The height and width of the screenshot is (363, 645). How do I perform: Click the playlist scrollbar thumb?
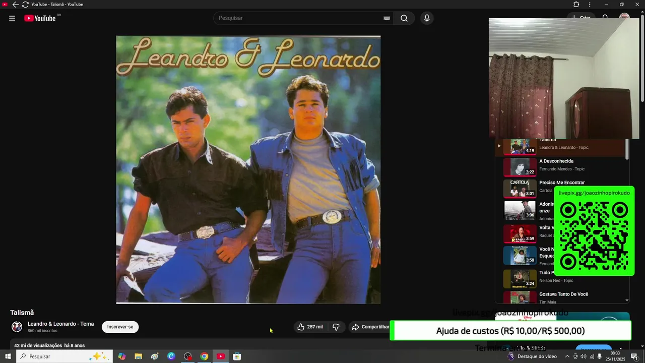(x=627, y=149)
